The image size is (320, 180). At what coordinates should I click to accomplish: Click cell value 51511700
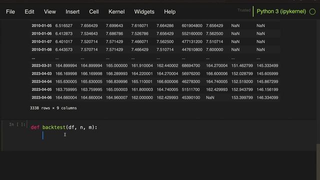click(191, 89)
